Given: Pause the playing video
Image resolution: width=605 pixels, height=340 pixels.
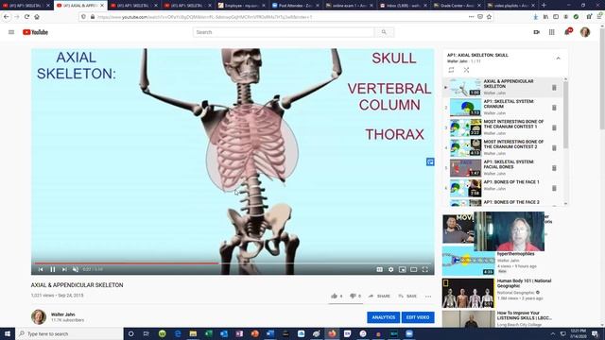Looking at the screenshot, I should coord(53,269).
